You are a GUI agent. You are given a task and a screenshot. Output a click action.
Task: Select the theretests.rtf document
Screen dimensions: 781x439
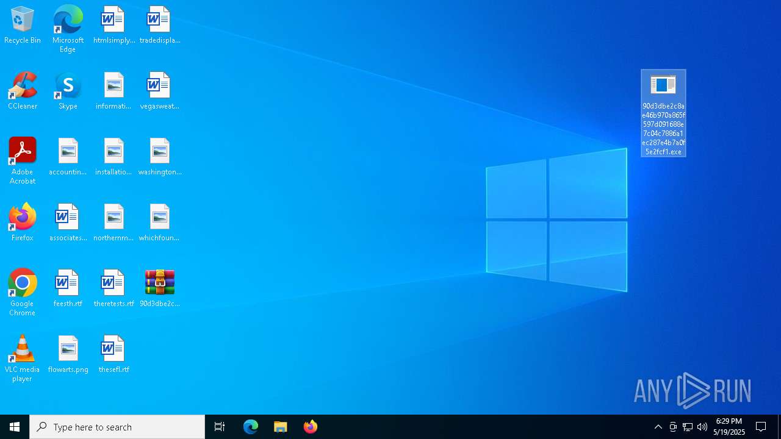coord(113,289)
